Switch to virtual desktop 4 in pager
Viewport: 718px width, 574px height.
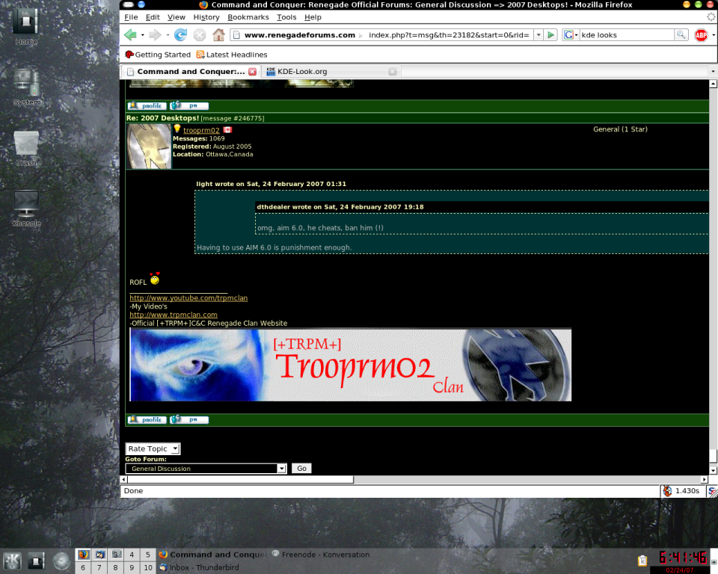tap(132, 555)
